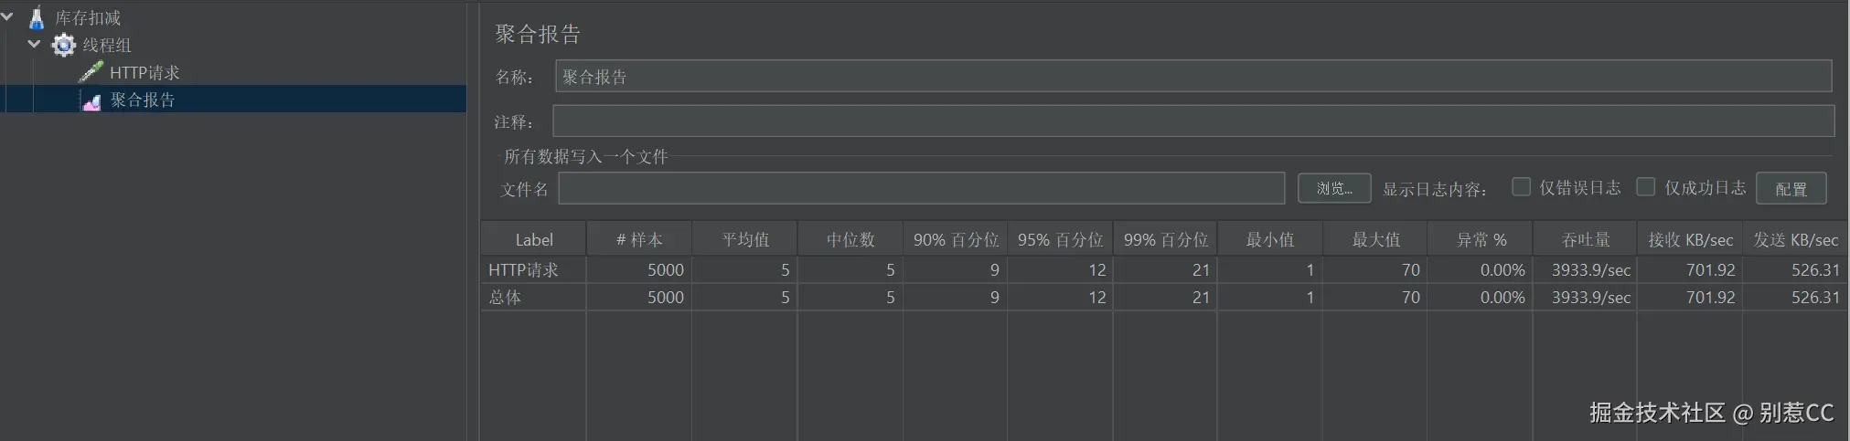
Task: Click the 99% 百分位 column header
Action: [x=1165, y=239]
